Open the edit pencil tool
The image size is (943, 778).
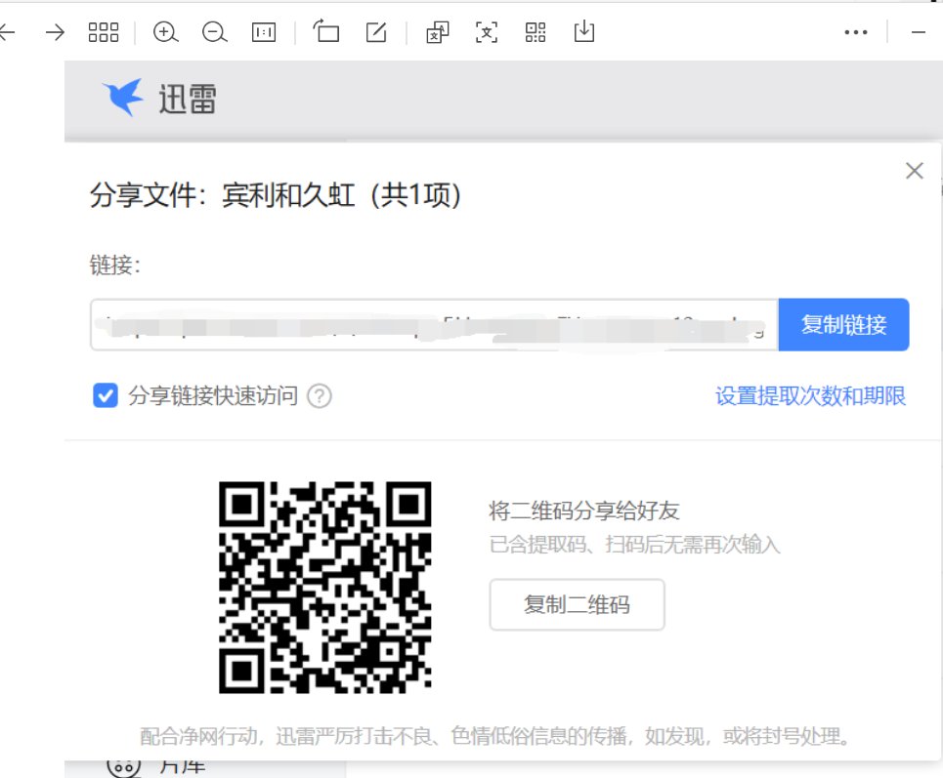pos(376,32)
